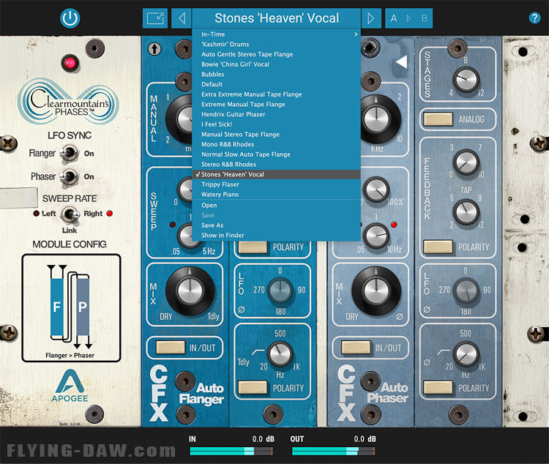Click the grey P phaser module block

[83, 307]
